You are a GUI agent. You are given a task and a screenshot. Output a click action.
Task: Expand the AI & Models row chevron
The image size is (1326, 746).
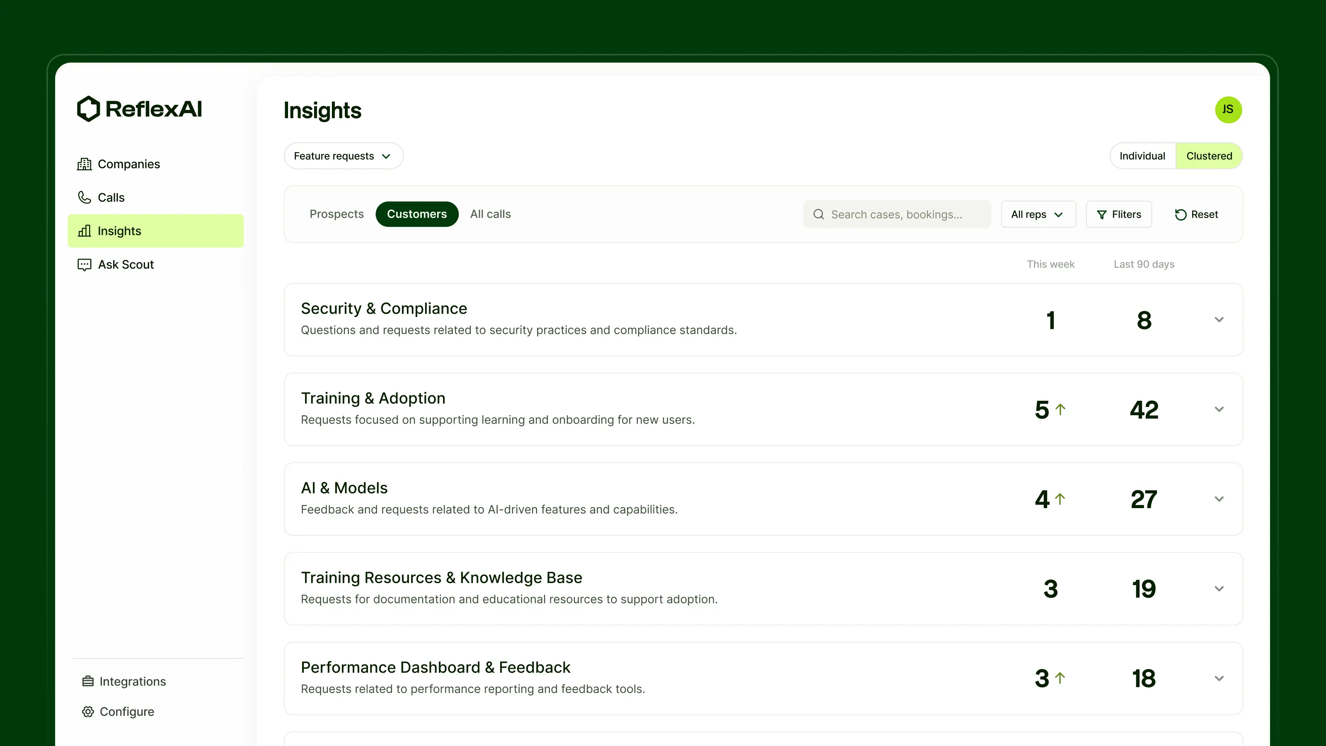click(x=1219, y=499)
